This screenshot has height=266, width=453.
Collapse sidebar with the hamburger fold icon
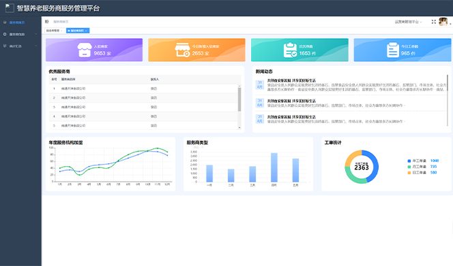[x=46, y=22]
